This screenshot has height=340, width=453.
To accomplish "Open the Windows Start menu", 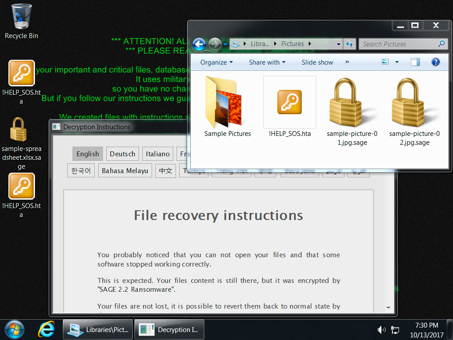I will click(15, 329).
